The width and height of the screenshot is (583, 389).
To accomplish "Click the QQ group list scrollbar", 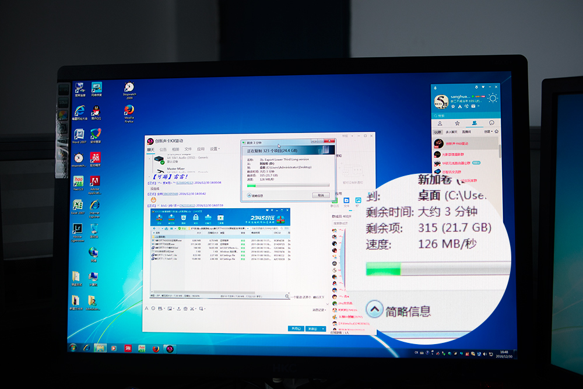I will pos(500,150).
